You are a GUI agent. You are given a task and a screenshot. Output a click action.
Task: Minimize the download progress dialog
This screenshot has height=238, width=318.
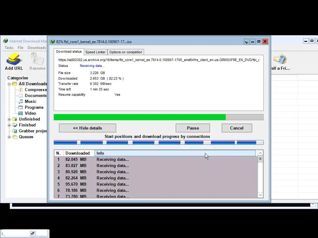point(252,42)
